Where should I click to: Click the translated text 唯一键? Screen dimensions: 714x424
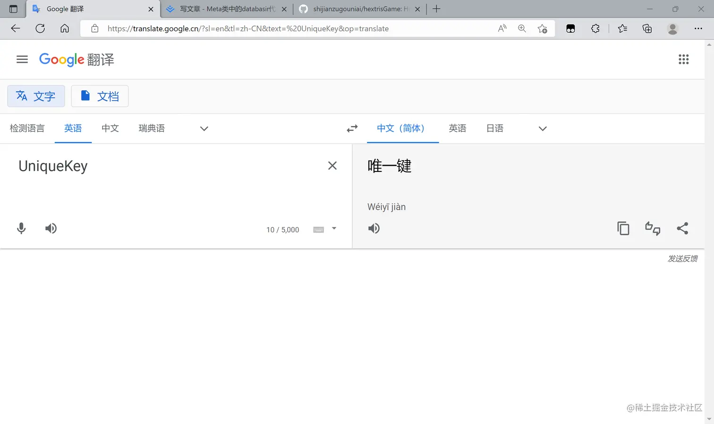390,166
